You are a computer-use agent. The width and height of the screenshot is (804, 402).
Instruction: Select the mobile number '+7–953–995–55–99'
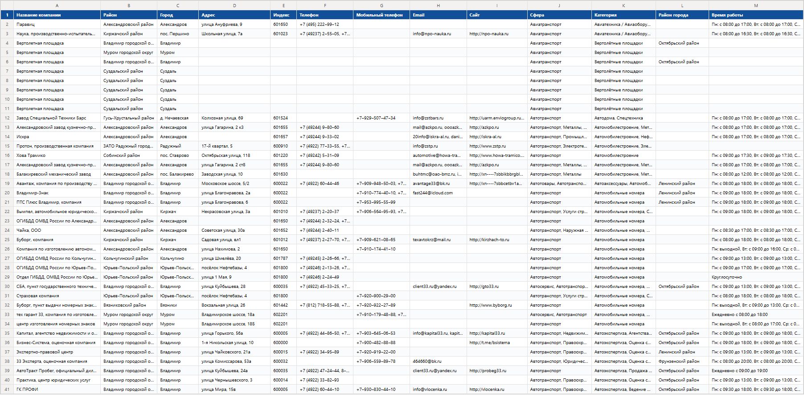pos(381,202)
